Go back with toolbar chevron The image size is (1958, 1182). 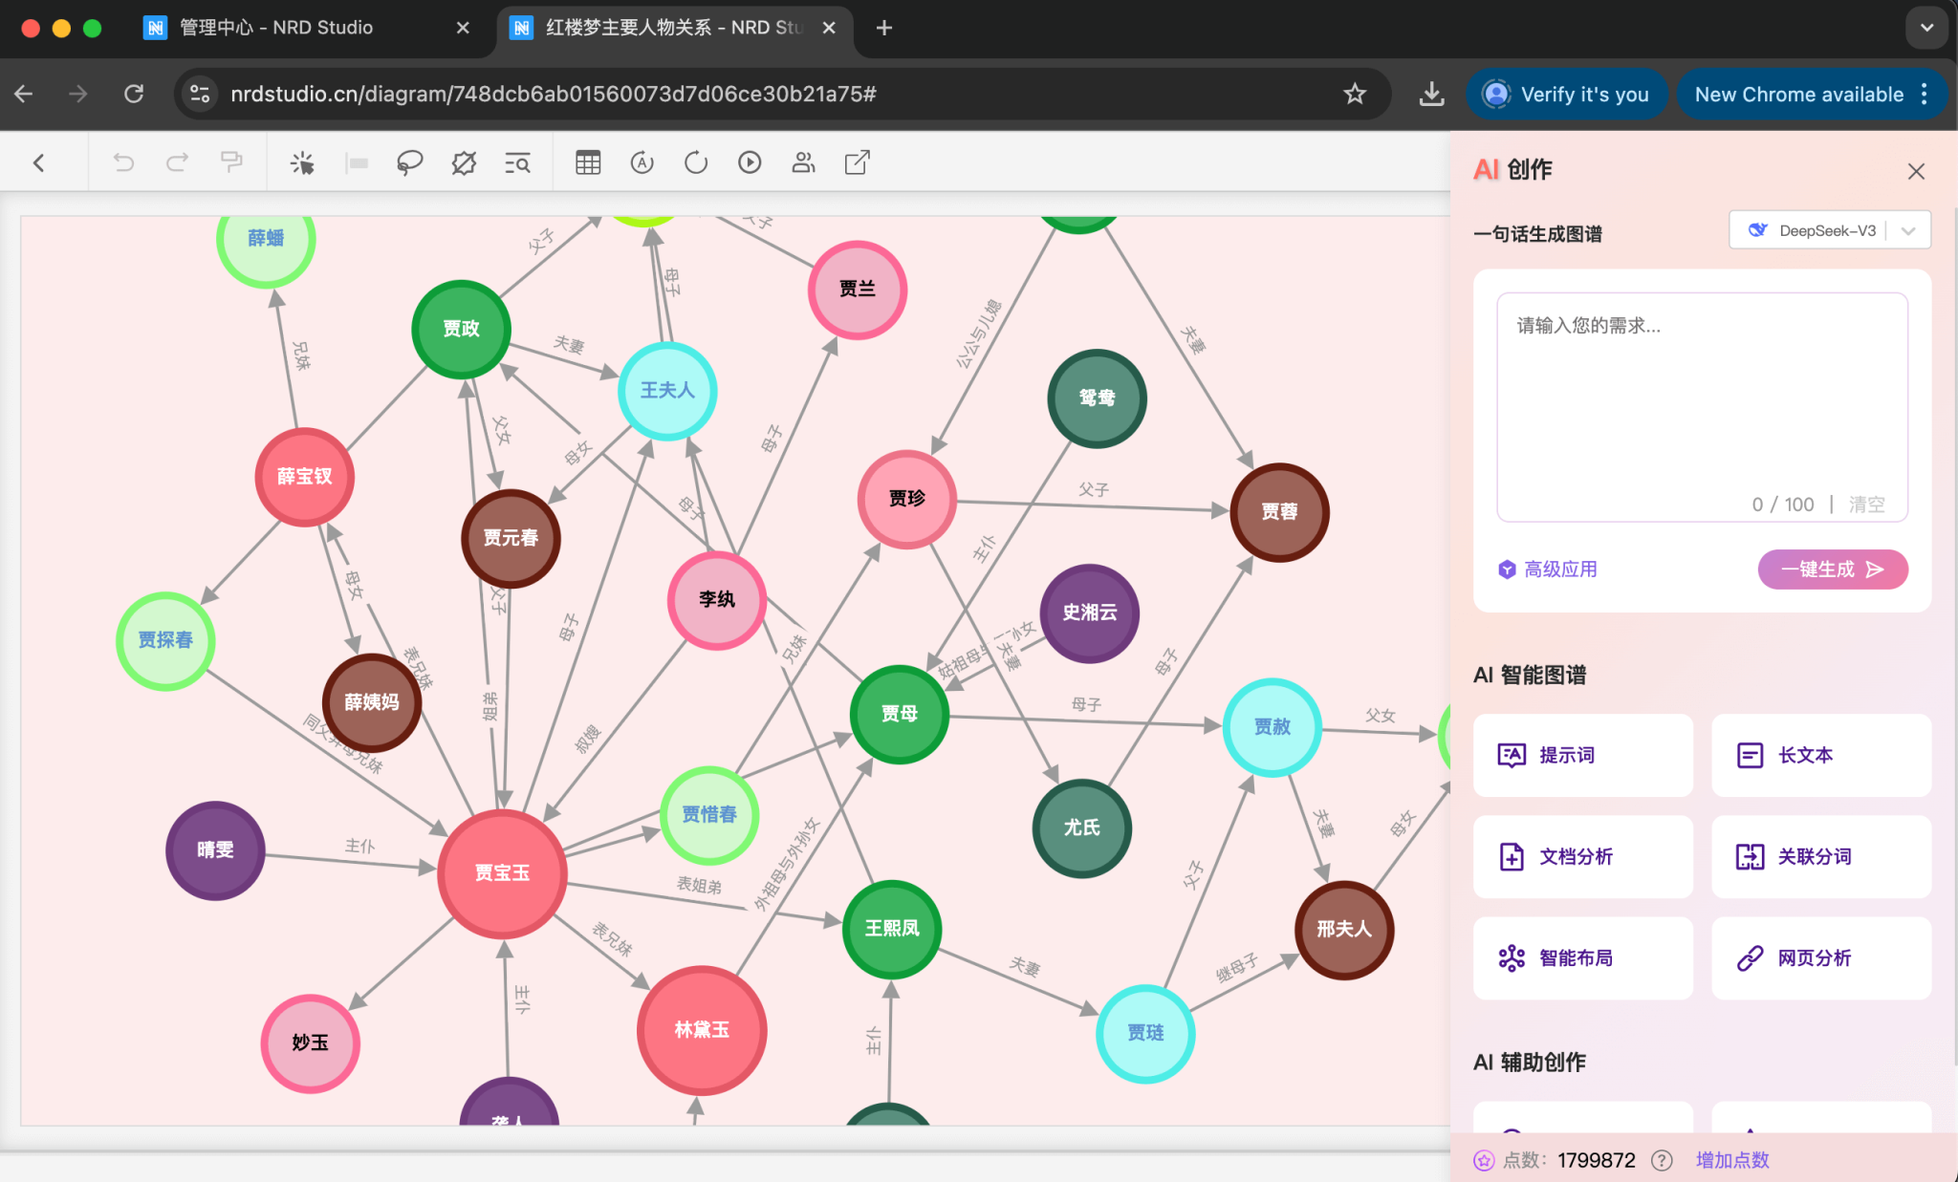point(39,163)
